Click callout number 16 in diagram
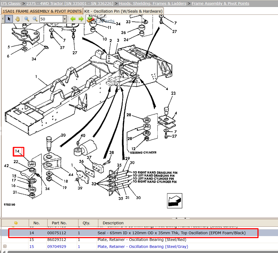This screenshot has width=278, height=253. [x=13, y=186]
